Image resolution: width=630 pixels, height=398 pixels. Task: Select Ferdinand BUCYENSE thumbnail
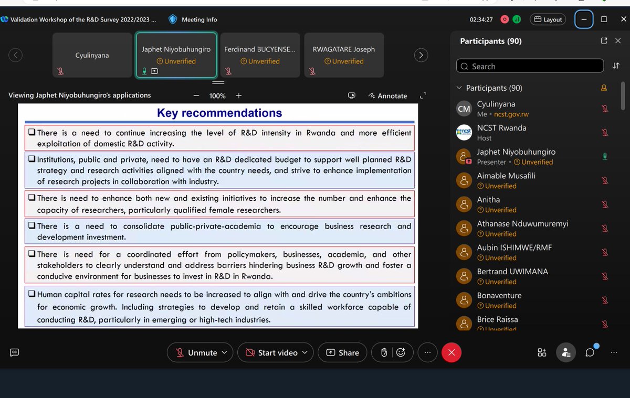click(x=260, y=55)
